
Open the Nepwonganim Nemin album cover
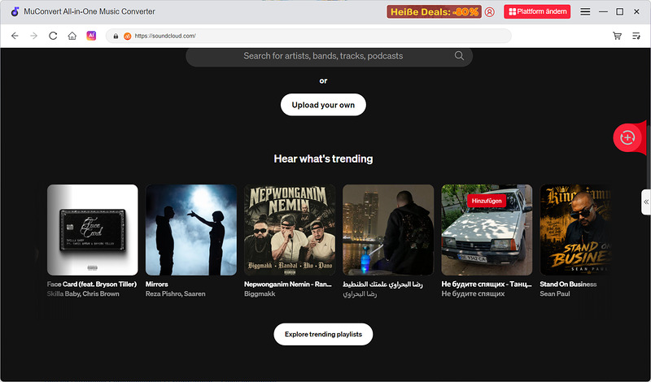[290, 230]
